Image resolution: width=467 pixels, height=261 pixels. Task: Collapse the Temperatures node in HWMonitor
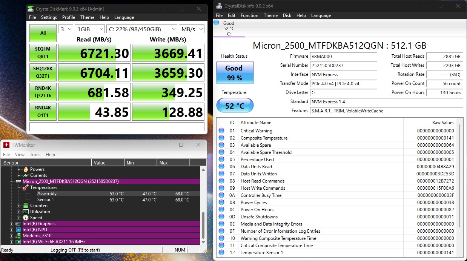pos(18,187)
